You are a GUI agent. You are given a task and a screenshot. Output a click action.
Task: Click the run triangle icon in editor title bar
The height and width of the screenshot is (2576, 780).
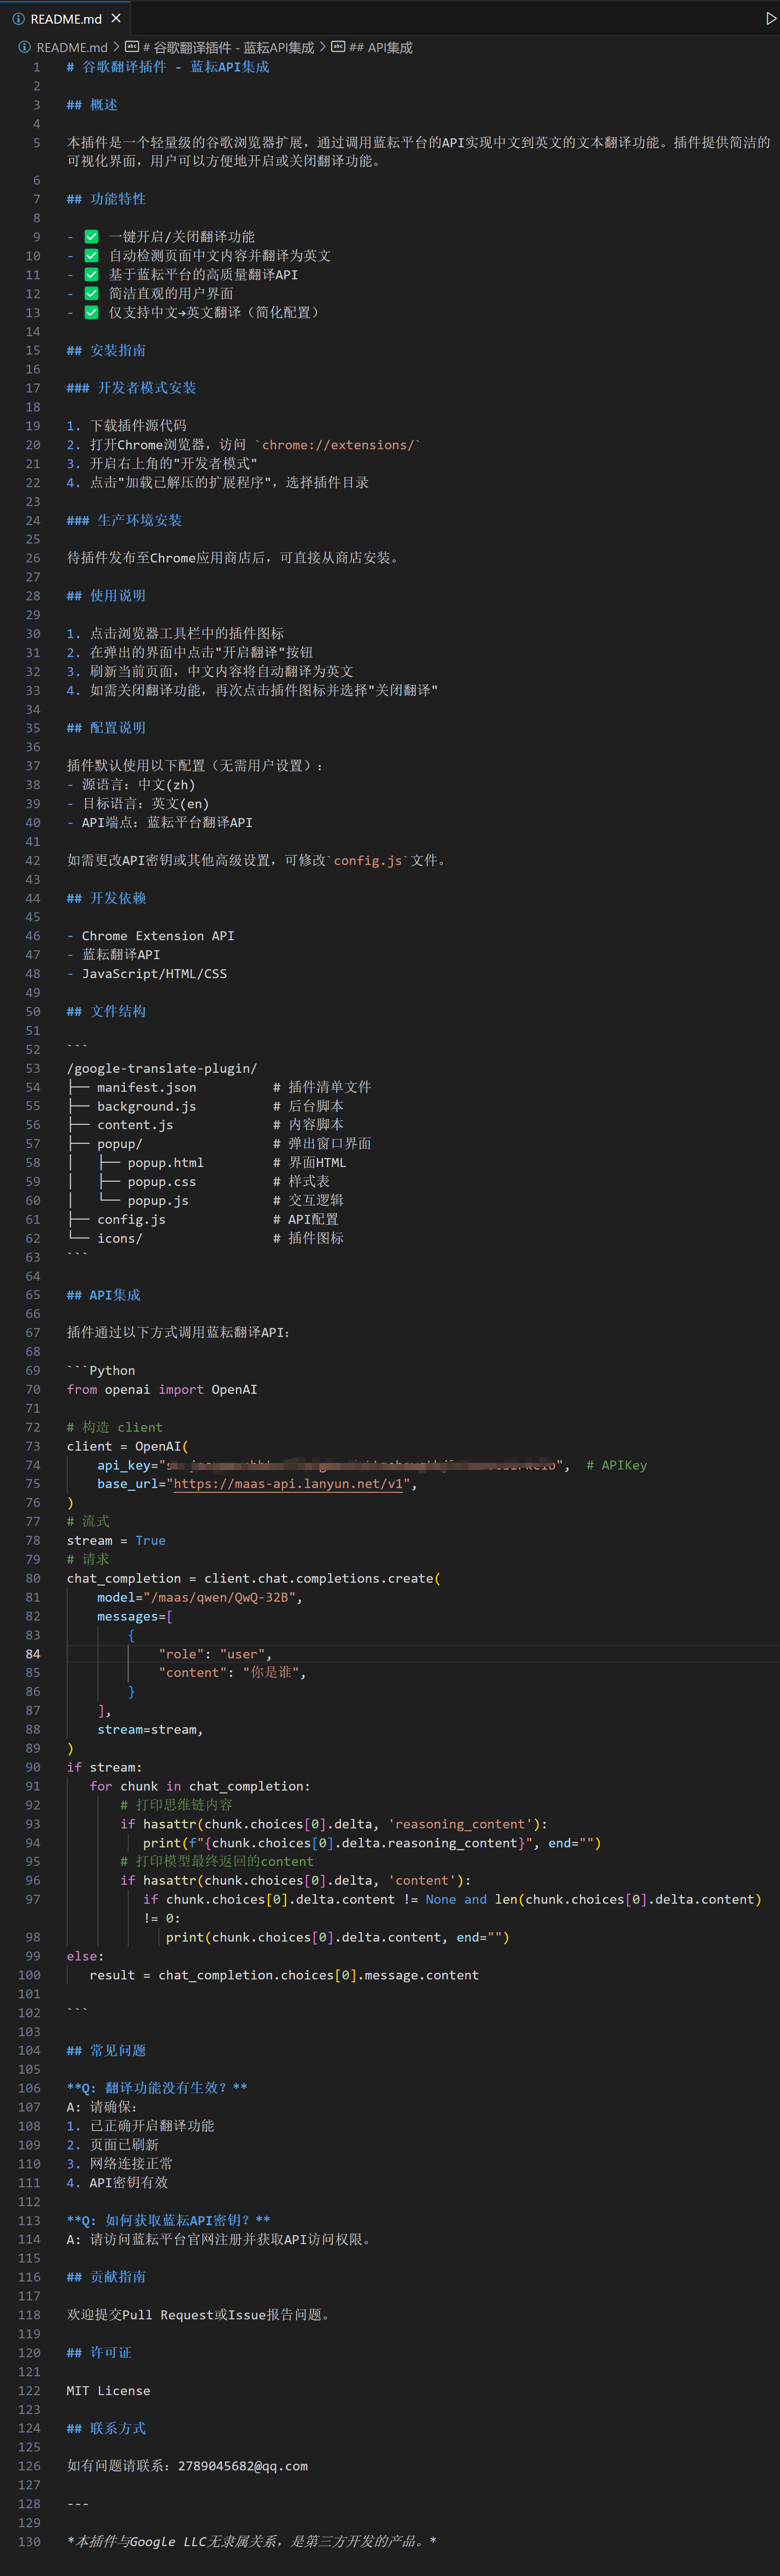pos(770,18)
